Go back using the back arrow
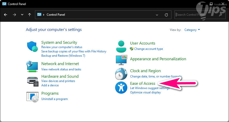The height and width of the screenshot is (122, 229). (6, 15)
